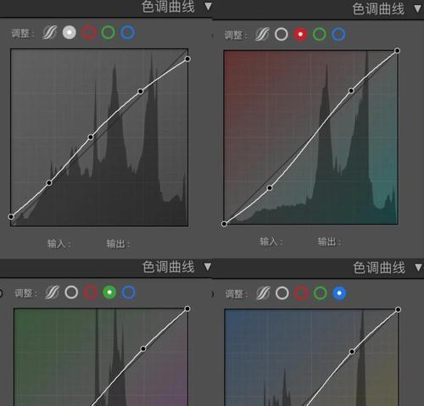Select green channel circle in top-right panel

(x=320, y=35)
